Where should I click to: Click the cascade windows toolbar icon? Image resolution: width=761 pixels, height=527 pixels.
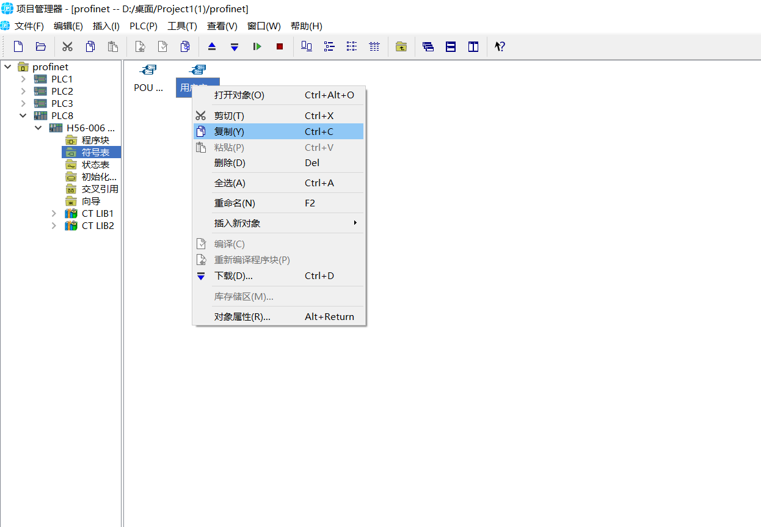tap(428, 46)
